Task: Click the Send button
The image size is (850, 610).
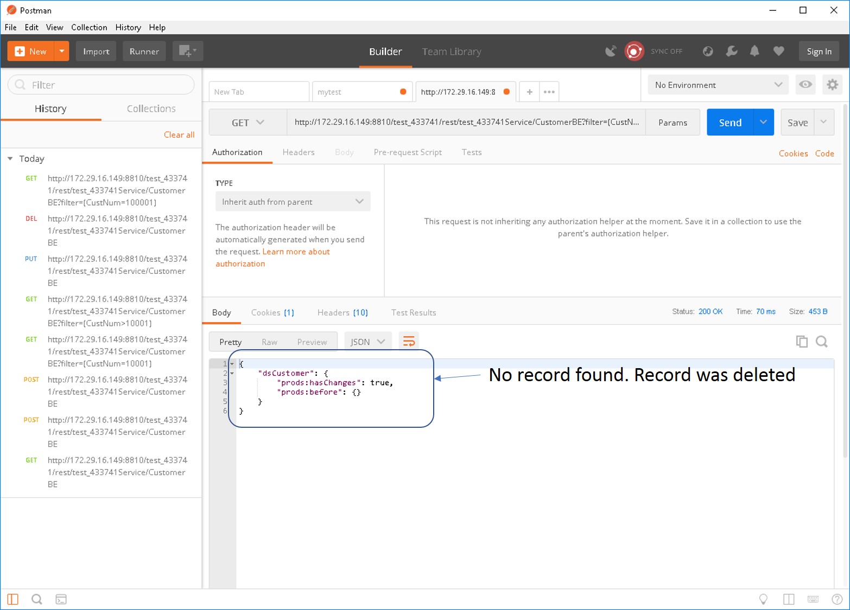Action: (x=730, y=122)
